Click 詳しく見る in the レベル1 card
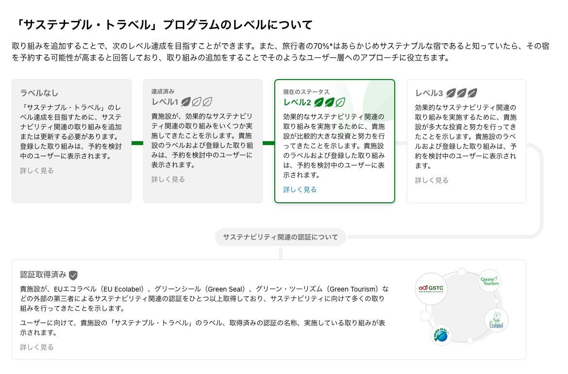Screen dimensions: 568x374 point(168,179)
